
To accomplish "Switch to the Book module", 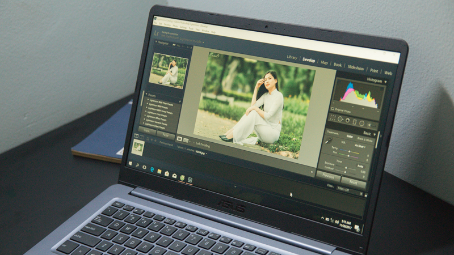I will click(x=338, y=65).
